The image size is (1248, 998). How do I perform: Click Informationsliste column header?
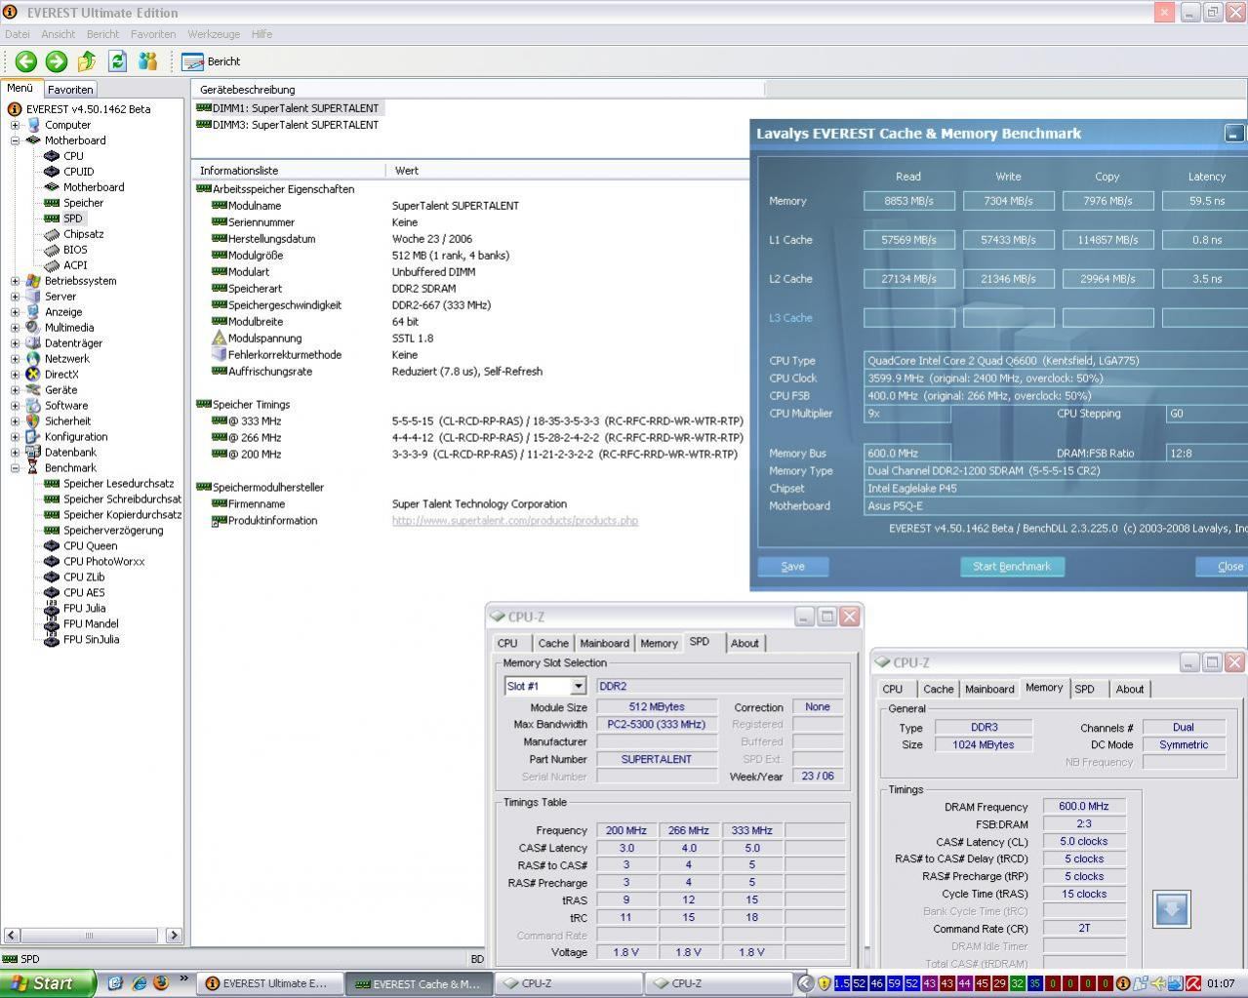(x=289, y=171)
